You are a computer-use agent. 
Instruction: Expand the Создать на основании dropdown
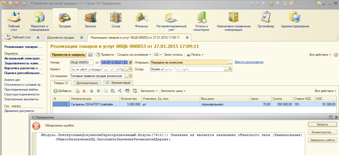(x=134, y=55)
